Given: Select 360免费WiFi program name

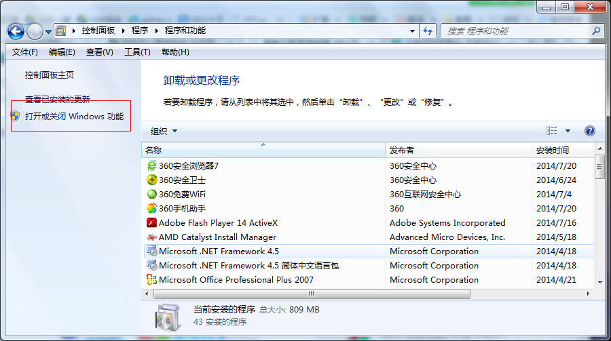Looking at the screenshot, I should coord(182,195).
